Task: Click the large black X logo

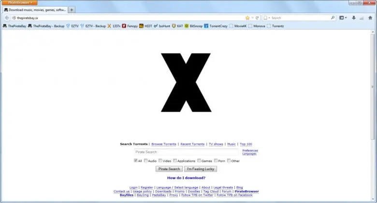Action: [186, 83]
